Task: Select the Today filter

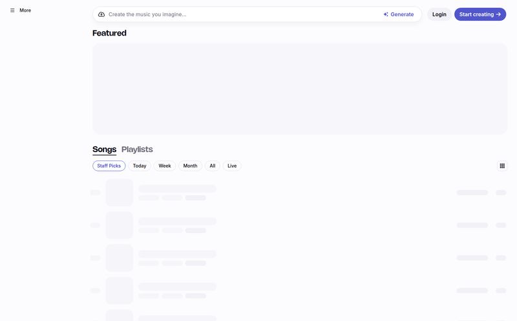Action: coord(140,166)
